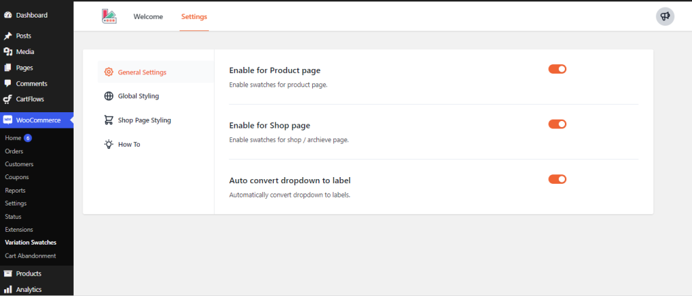This screenshot has height=296, width=692.
Task: Click the CartFlows icon in sidebar
Action: point(7,100)
